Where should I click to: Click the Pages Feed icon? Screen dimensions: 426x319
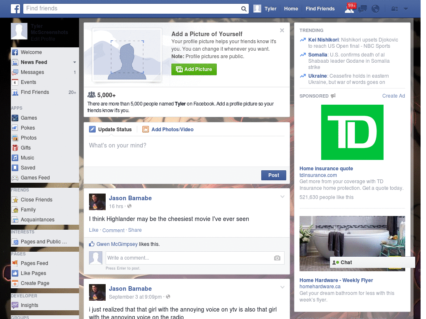(15, 263)
